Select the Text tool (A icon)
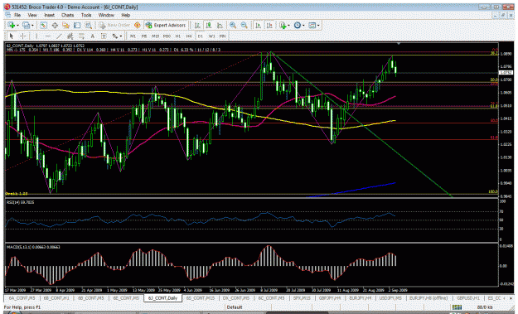This screenshot has width=518, height=314. tap(93, 36)
